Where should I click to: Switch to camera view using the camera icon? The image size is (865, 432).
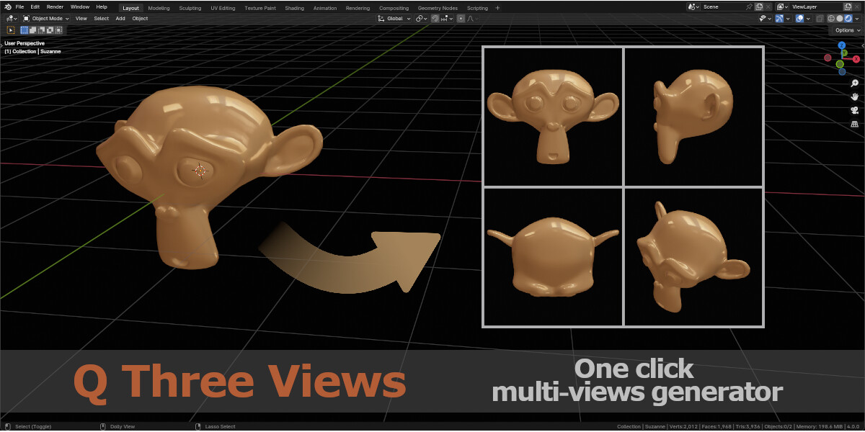click(x=854, y=111)
